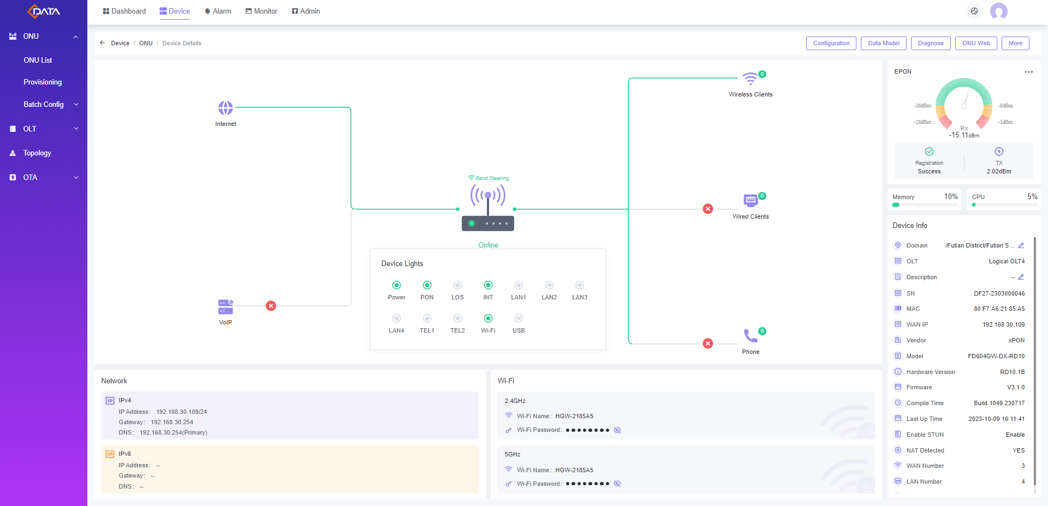Expand the OLT sidebar section
Image resolution: width=1048 pixels, height=506 pixels.
coord(76,129)
